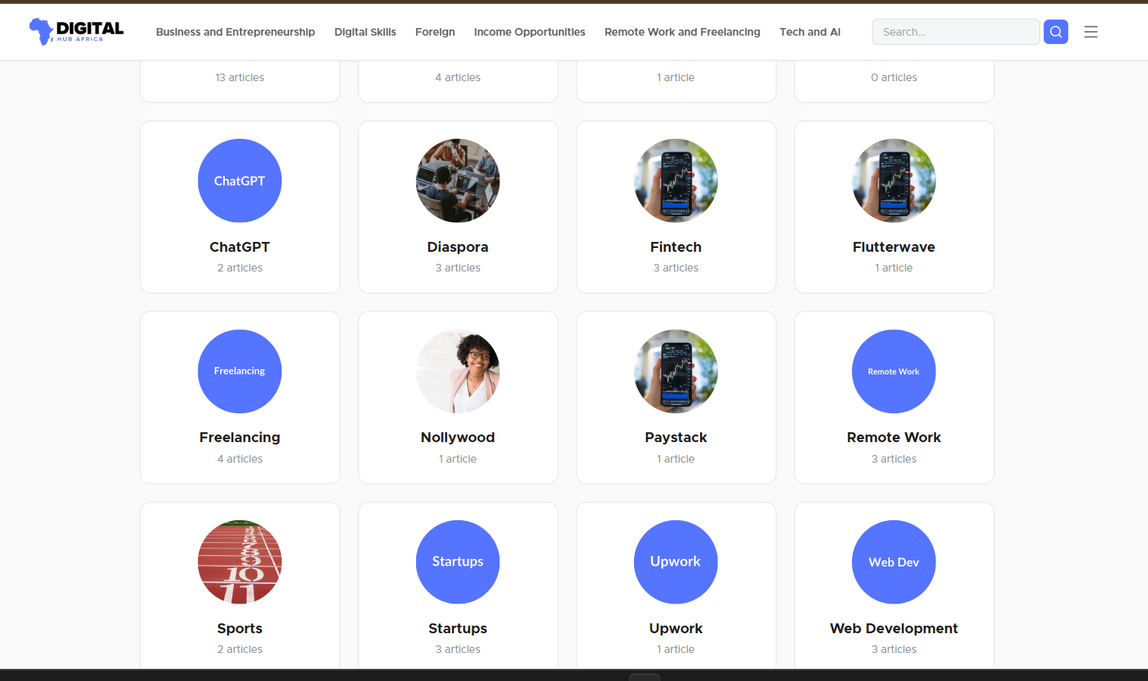Click the Web Dev blue circle icon
Screen dimensions: 1148x681
tap(894, 562)
